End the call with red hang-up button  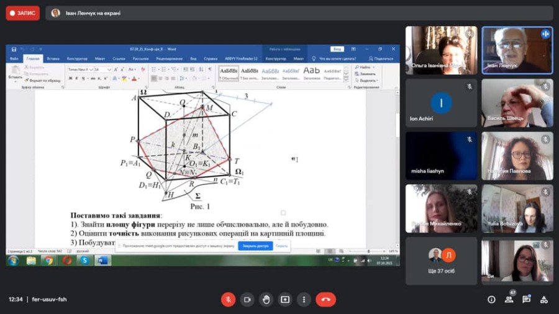coord(325,299)
